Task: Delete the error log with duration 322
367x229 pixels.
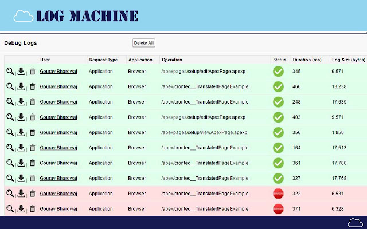Action: coord(32,194)
